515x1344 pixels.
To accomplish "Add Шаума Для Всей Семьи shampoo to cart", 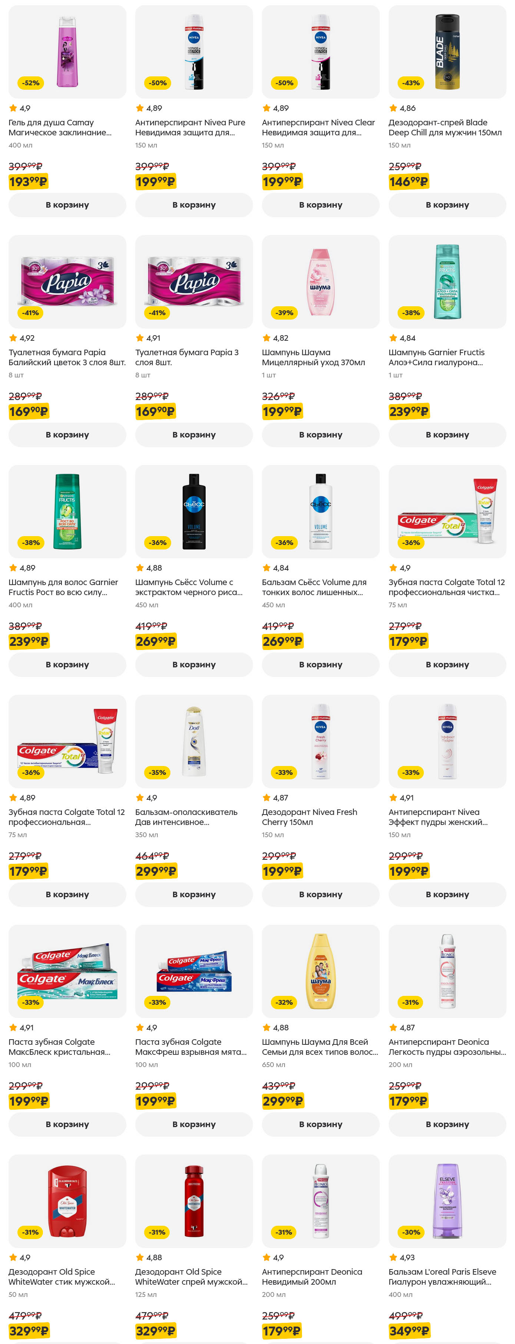I will [x=320, y=1125].
